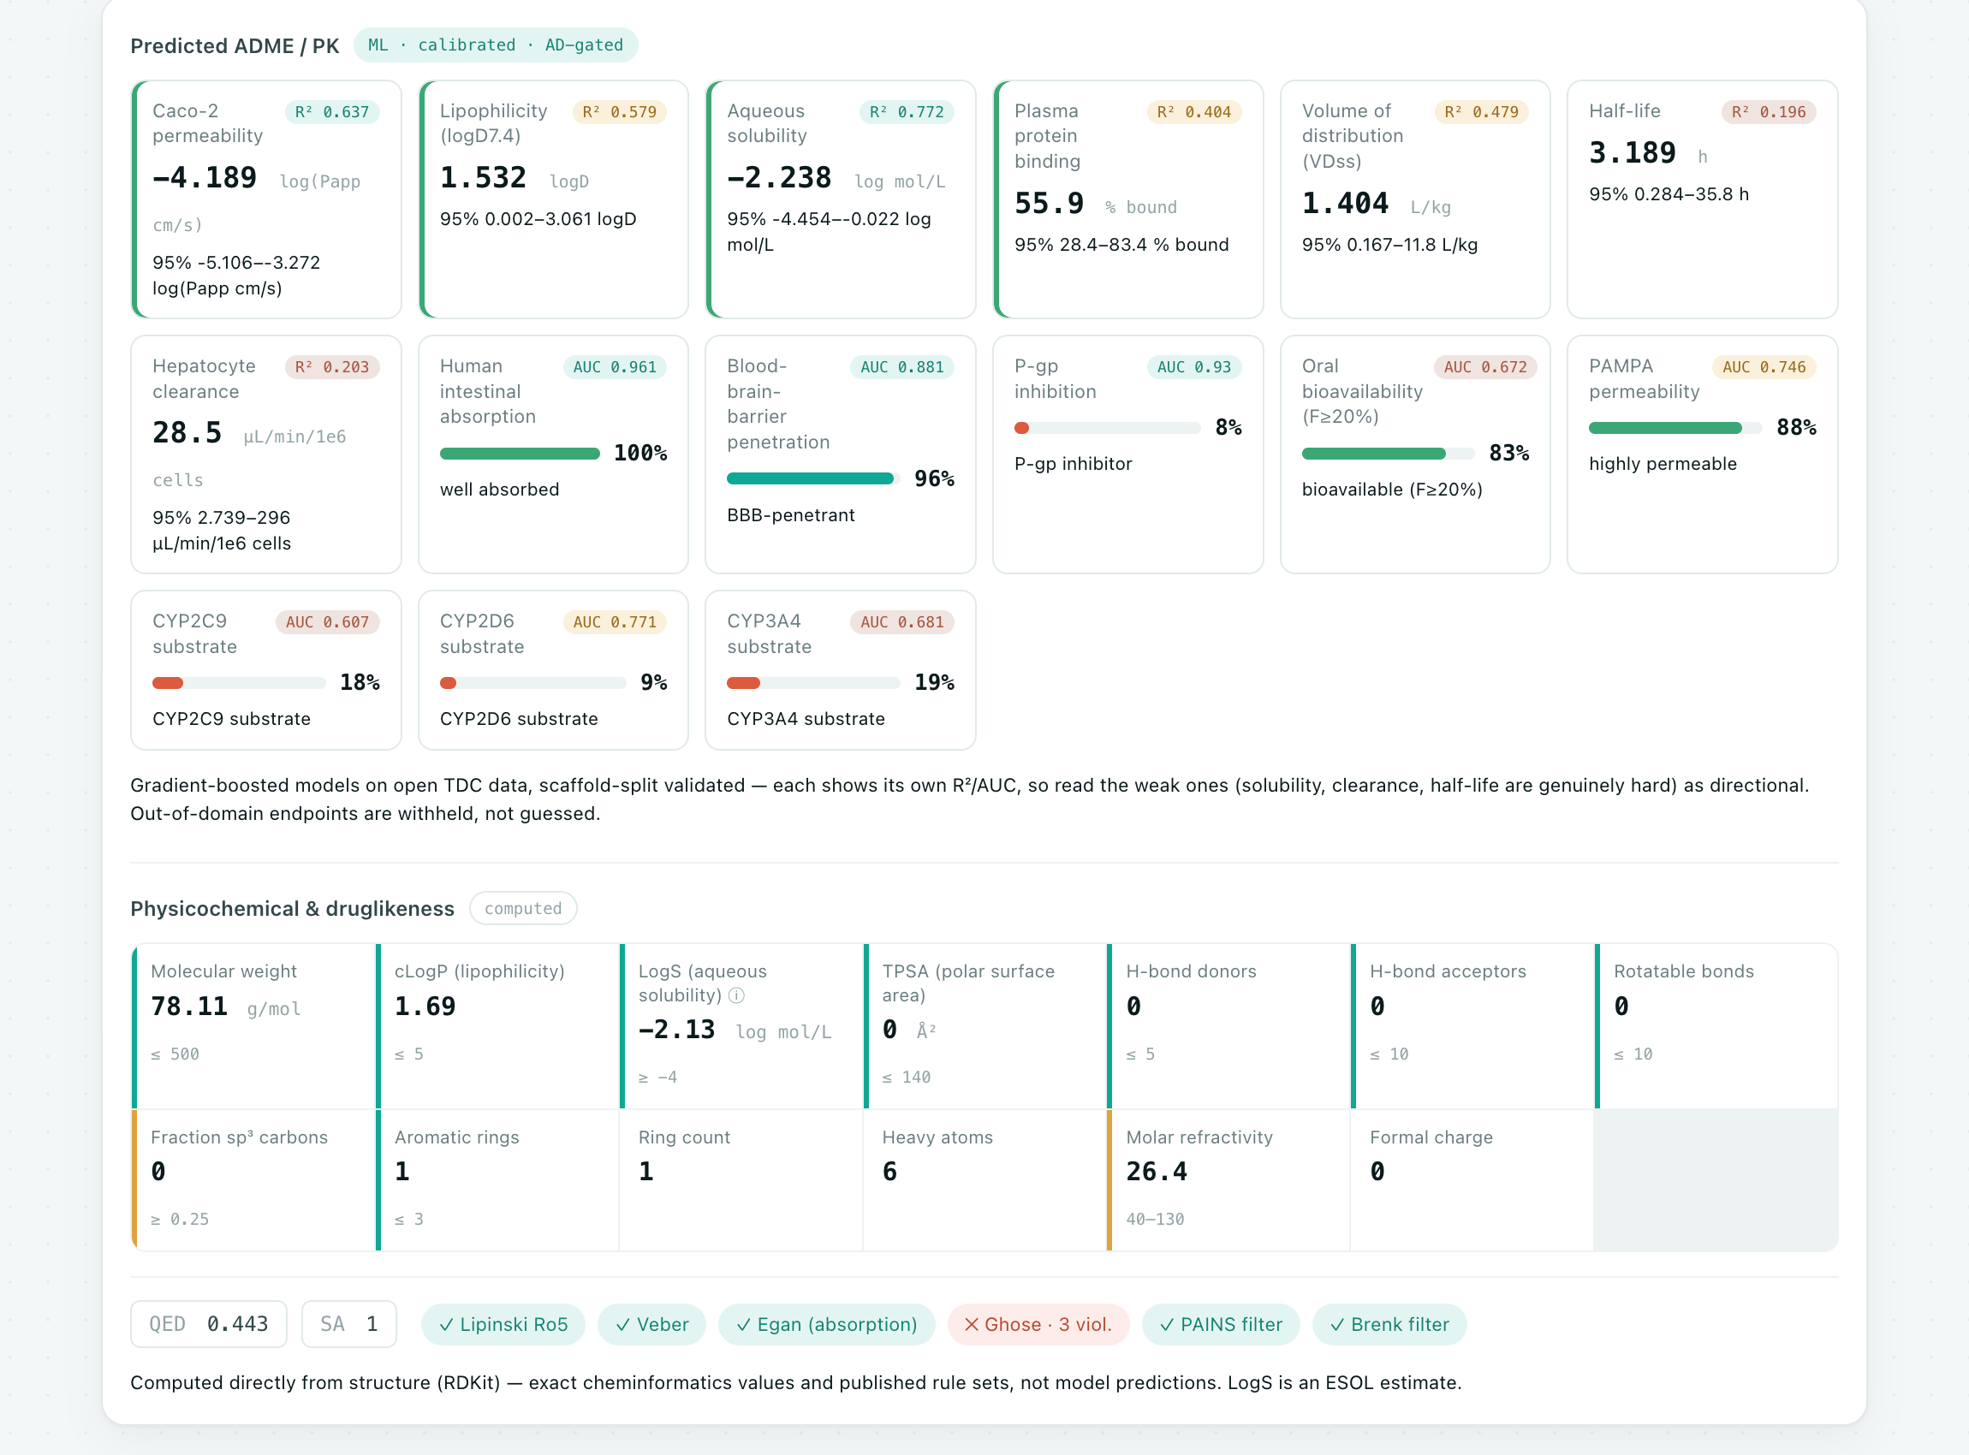Click the AUC 0.672 badge
The image size is (1969, 1455).
(1485, 367)
